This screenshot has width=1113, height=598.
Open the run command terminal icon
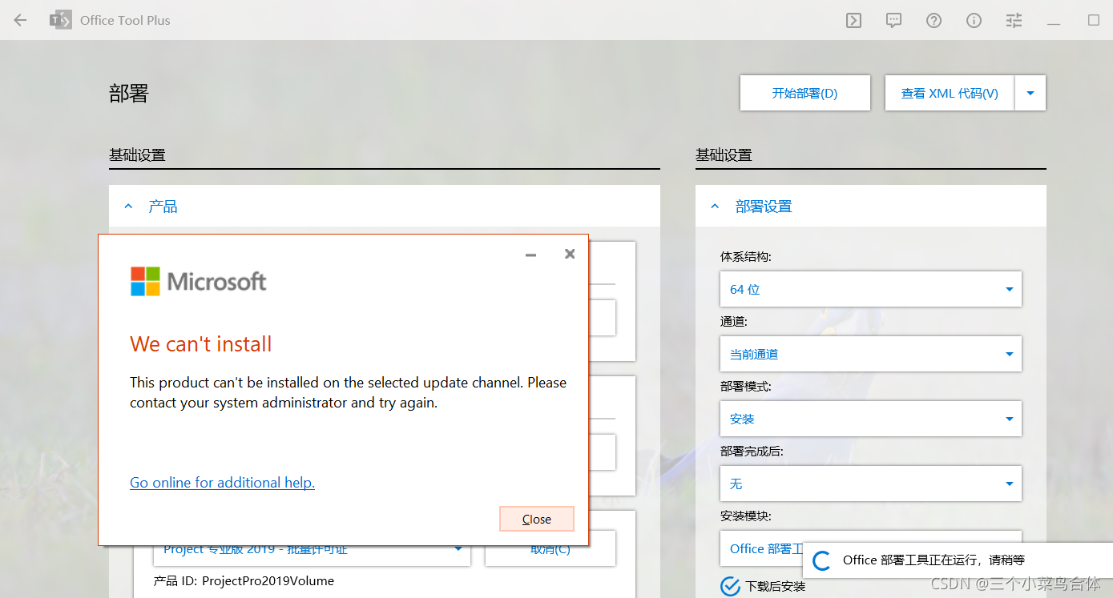click(x=853, y=20)
